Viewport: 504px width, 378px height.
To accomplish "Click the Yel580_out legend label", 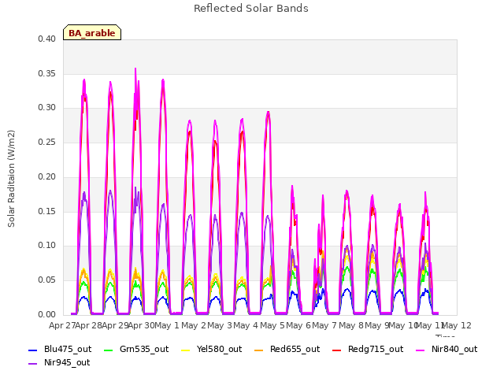I will pyautogui.click(x=219, y=349).
